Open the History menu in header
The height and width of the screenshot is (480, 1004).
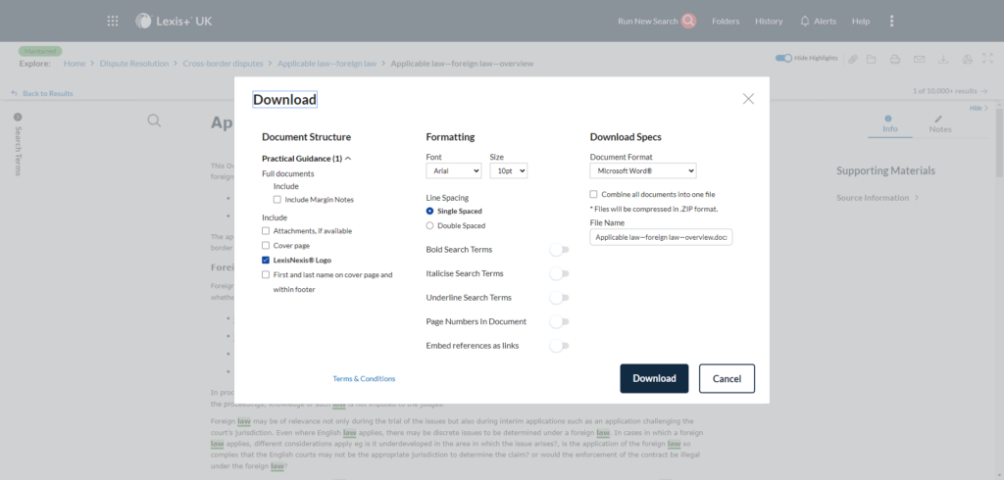click(x=769, y=21)
